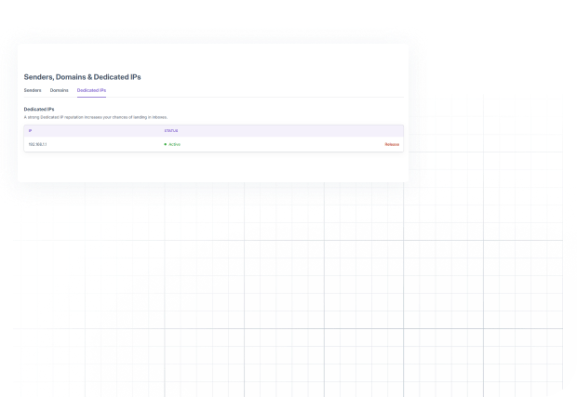Select the Dedicated IPs tab

coord(91,90)
